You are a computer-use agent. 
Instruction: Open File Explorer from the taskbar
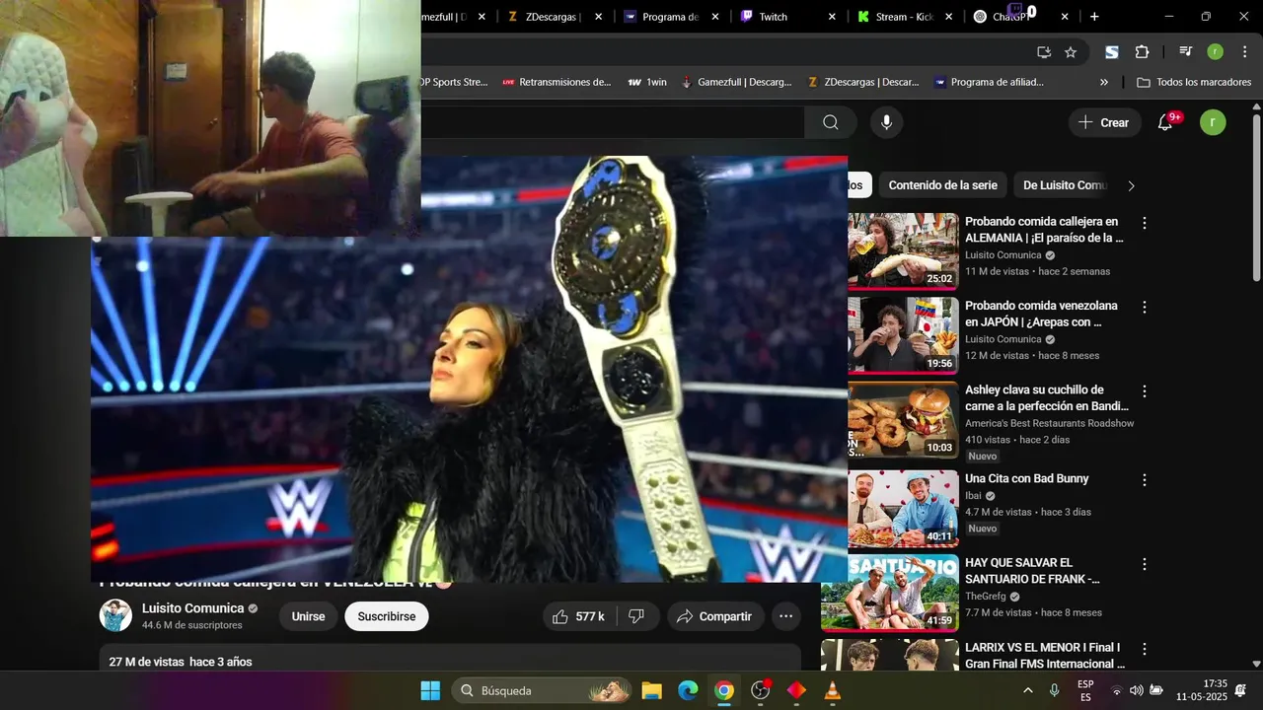click(651, 690)
